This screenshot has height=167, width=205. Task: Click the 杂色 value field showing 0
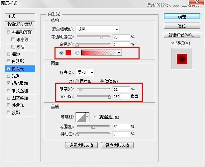click(121, 44)
